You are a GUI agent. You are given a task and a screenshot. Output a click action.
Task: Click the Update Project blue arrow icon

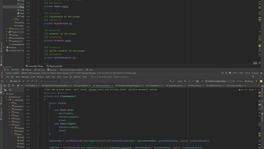[x=23, y=81]
